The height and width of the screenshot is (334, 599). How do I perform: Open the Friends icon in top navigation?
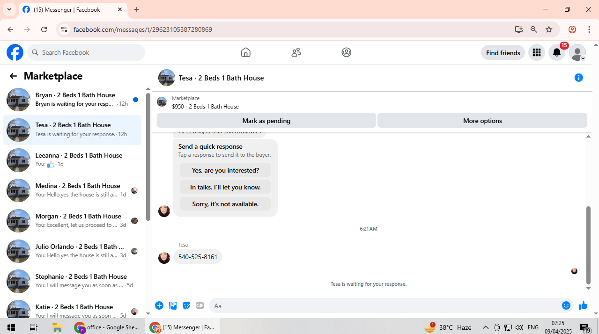click(296, 52)
